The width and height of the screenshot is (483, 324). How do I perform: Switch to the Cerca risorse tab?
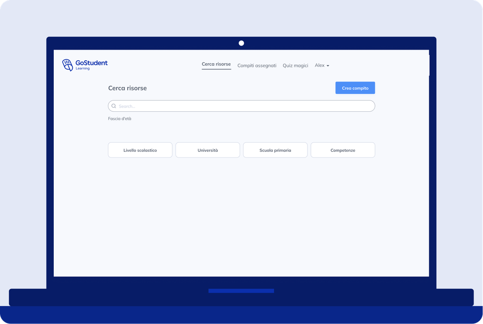click(x=216, y=64)
